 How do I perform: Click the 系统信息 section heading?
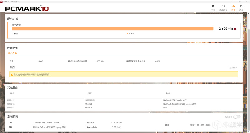click(13, 117)
